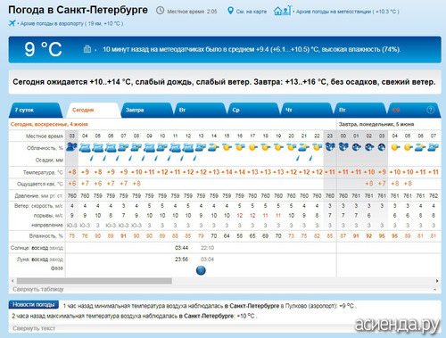446x338 pixels.
Task: Click the Ощущается как, °C row label
Action: (x=40, y=184)
